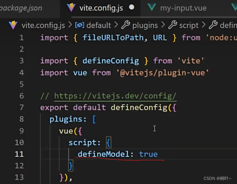Image resolution: width=237 pixels, height=184 pixels.
Task: Click Vite icon on vite.config.js tab
Action: 71,7
